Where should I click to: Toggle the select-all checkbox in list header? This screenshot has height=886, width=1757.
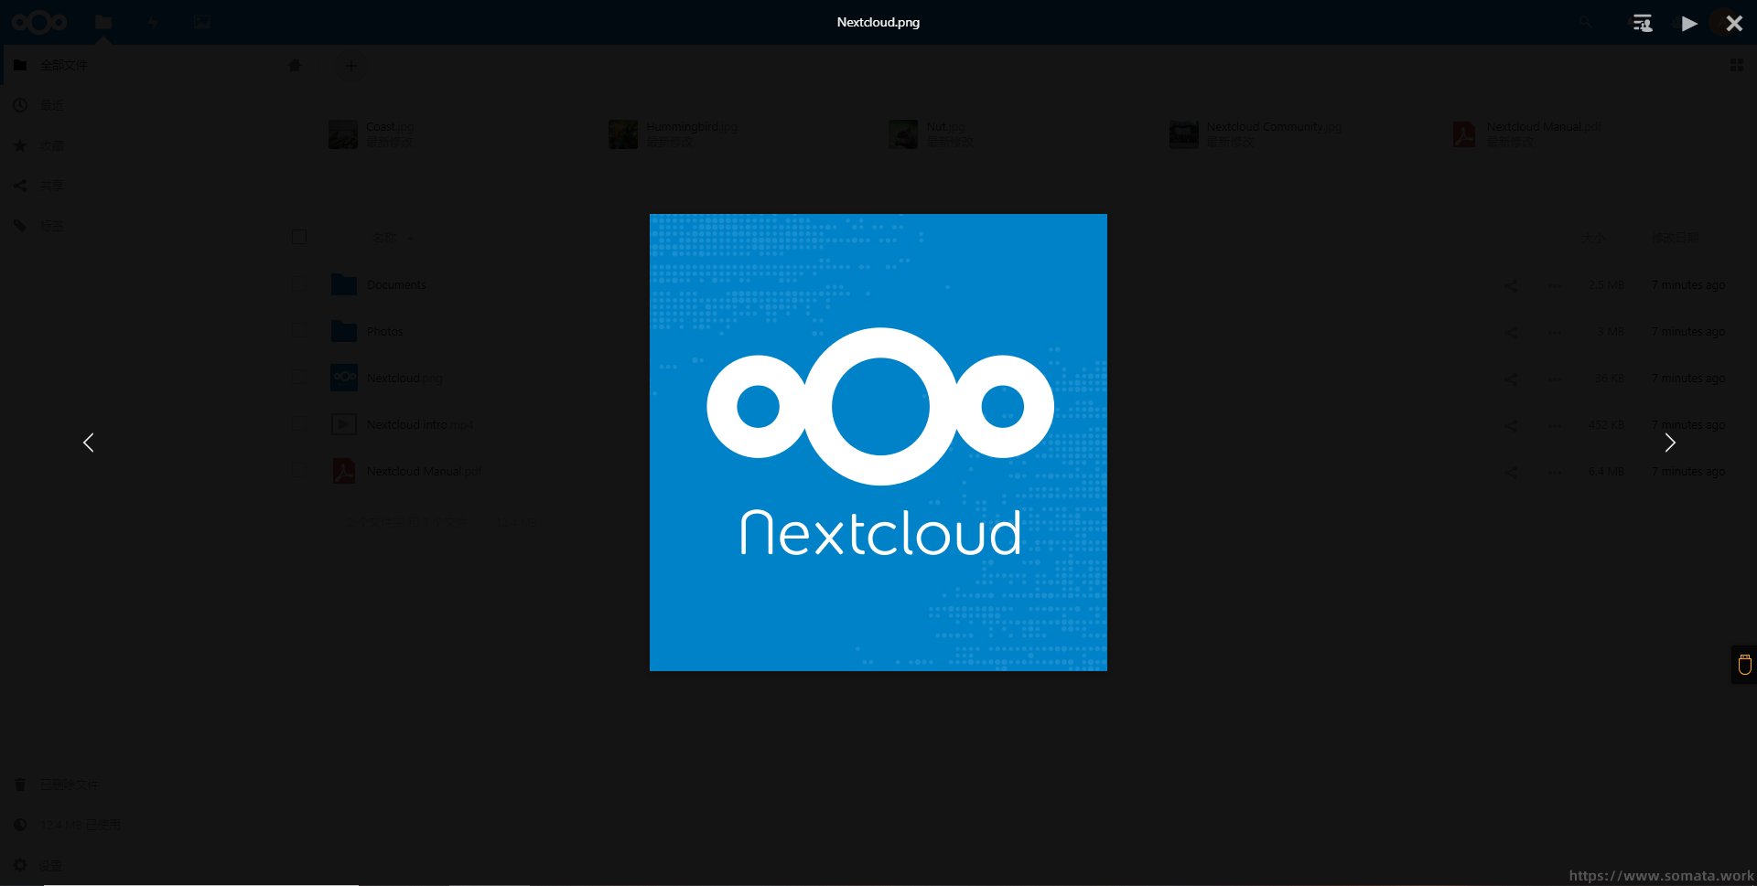coord(298,237)
